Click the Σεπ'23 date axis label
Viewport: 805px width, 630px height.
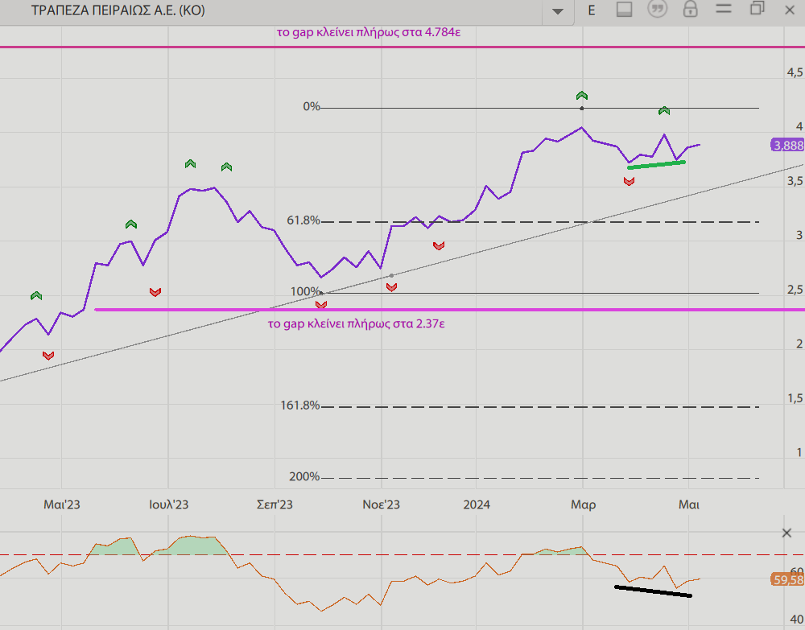pos(275,504)
